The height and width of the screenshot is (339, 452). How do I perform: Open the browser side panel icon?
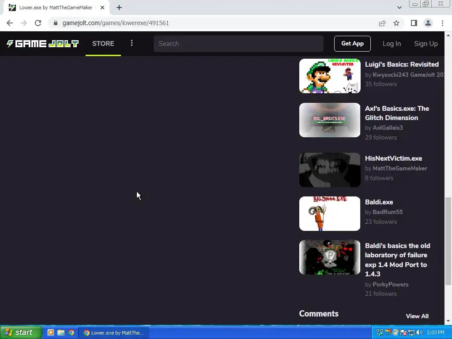click(414, 23)
